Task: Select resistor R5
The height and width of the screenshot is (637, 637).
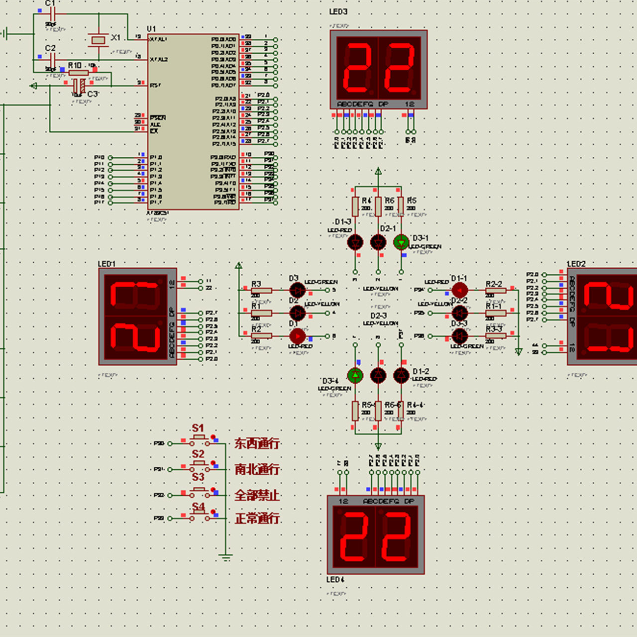Action: 401,207
